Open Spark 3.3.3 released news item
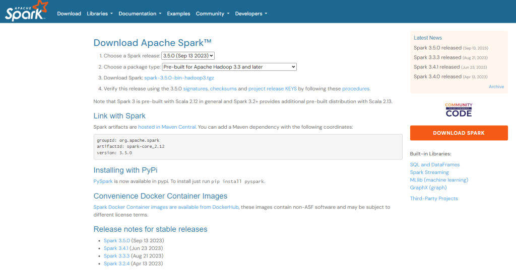 (x=437, y=57)
